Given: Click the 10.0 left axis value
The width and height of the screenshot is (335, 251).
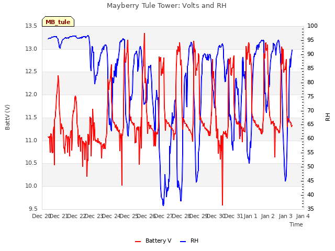Looking at the screenshot, I should (31, 186).
